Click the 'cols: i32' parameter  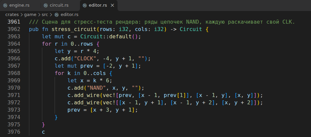[150, 29]
